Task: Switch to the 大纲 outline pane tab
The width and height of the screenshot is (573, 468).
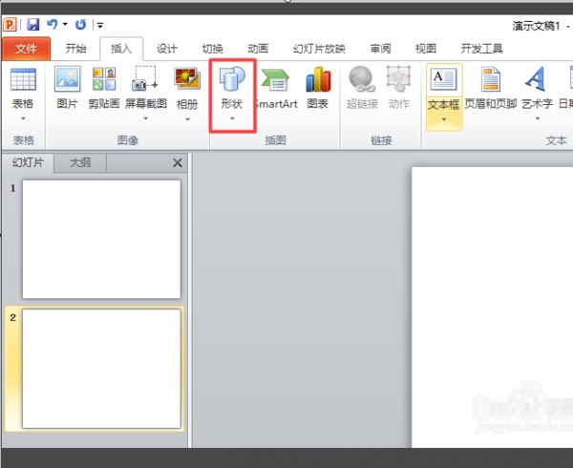Action: pyautogui.click(x=80, y=162)
